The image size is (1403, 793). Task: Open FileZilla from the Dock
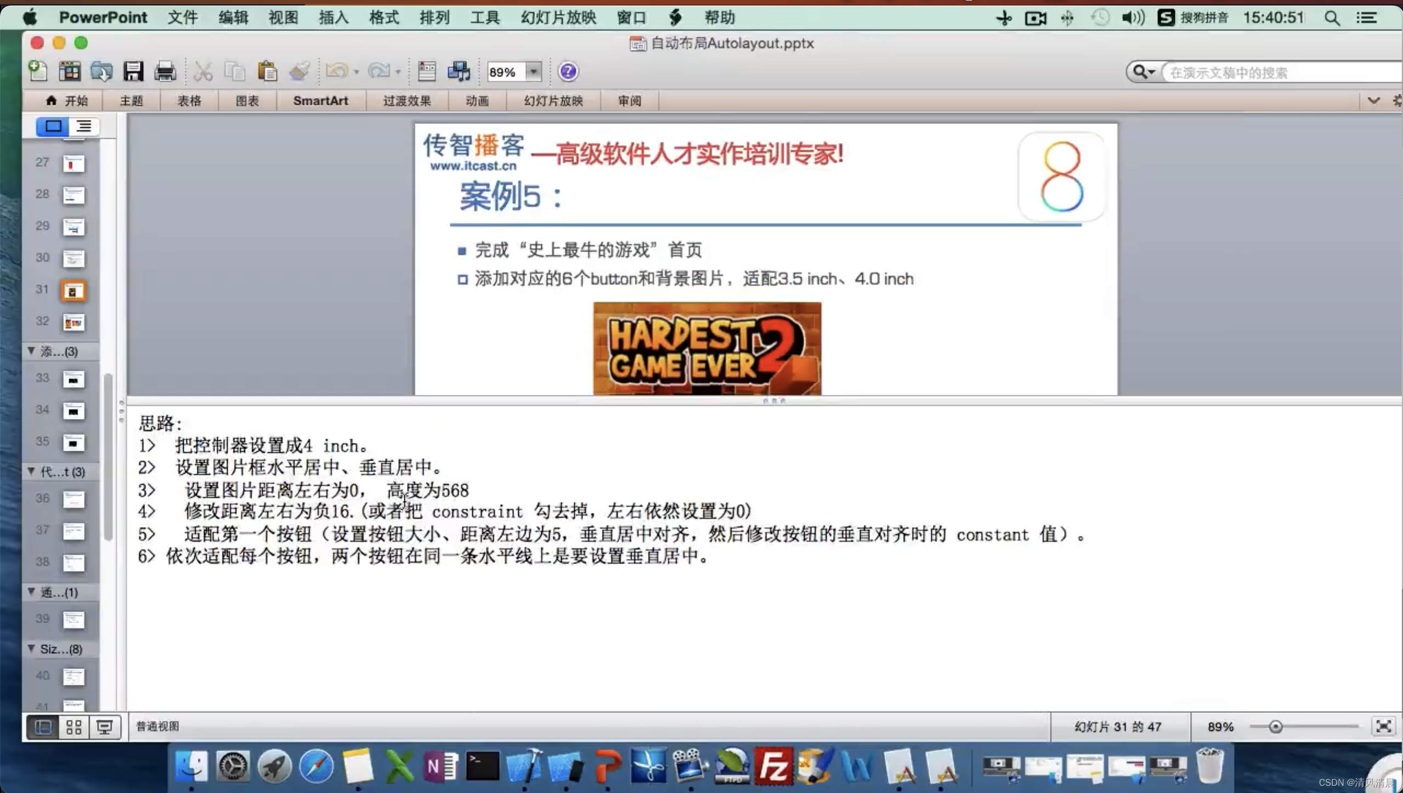click(773, 766)
